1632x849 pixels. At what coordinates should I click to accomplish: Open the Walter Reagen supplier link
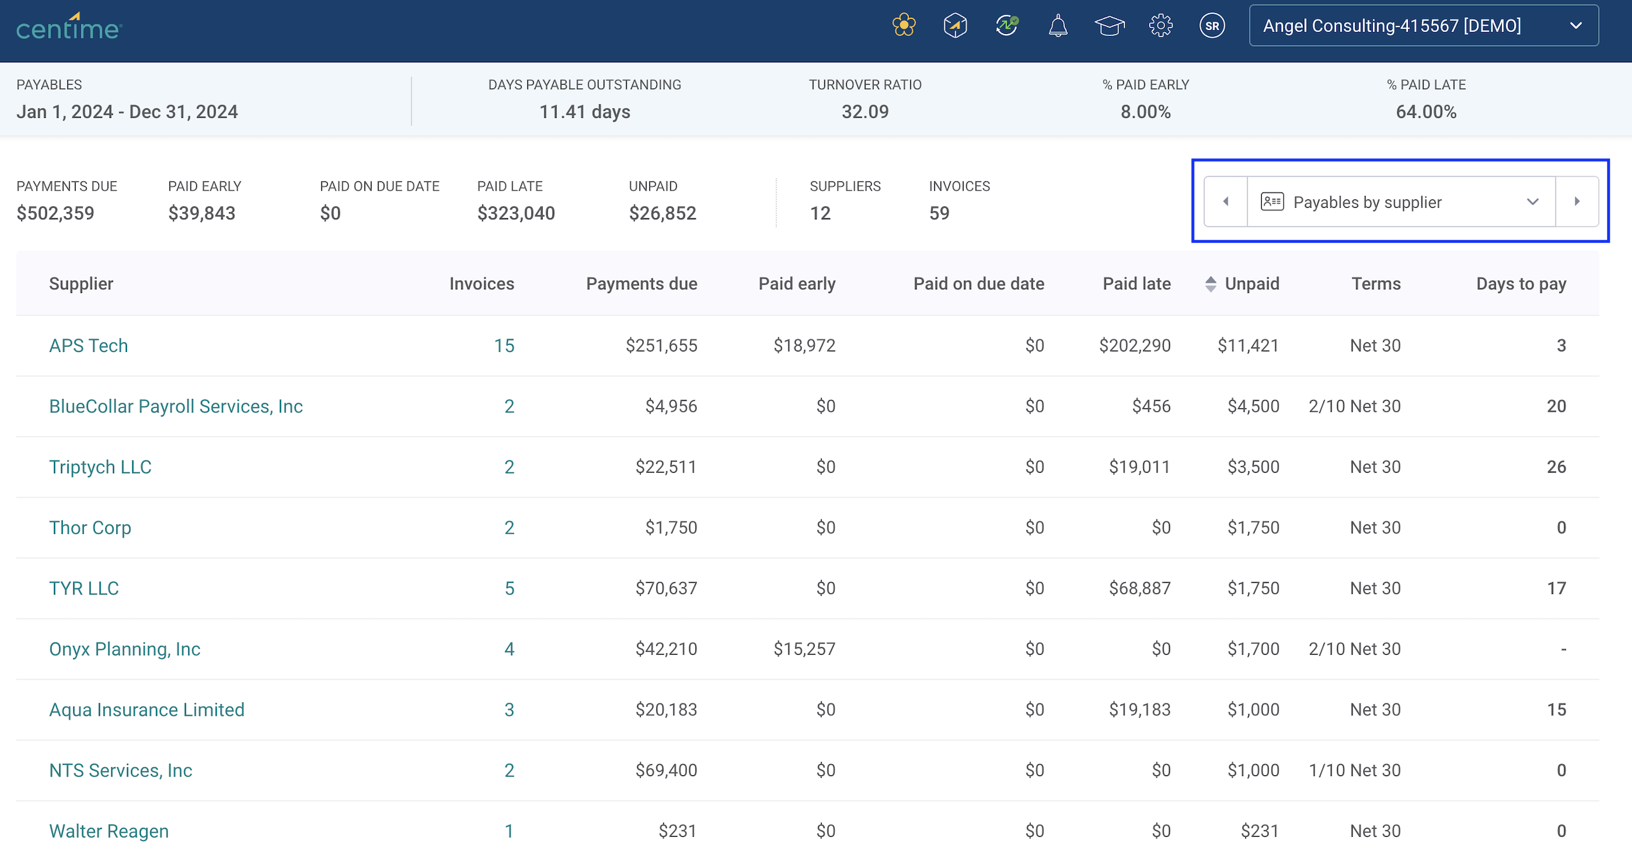pyautogui.click(x=108, y=831)
